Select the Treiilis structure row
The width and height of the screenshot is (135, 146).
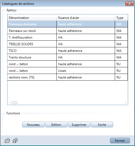[68, 57]
